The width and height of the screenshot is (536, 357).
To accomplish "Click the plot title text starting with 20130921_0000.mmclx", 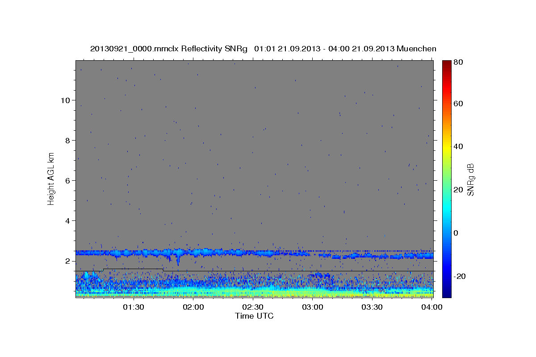I will [263, 49].
